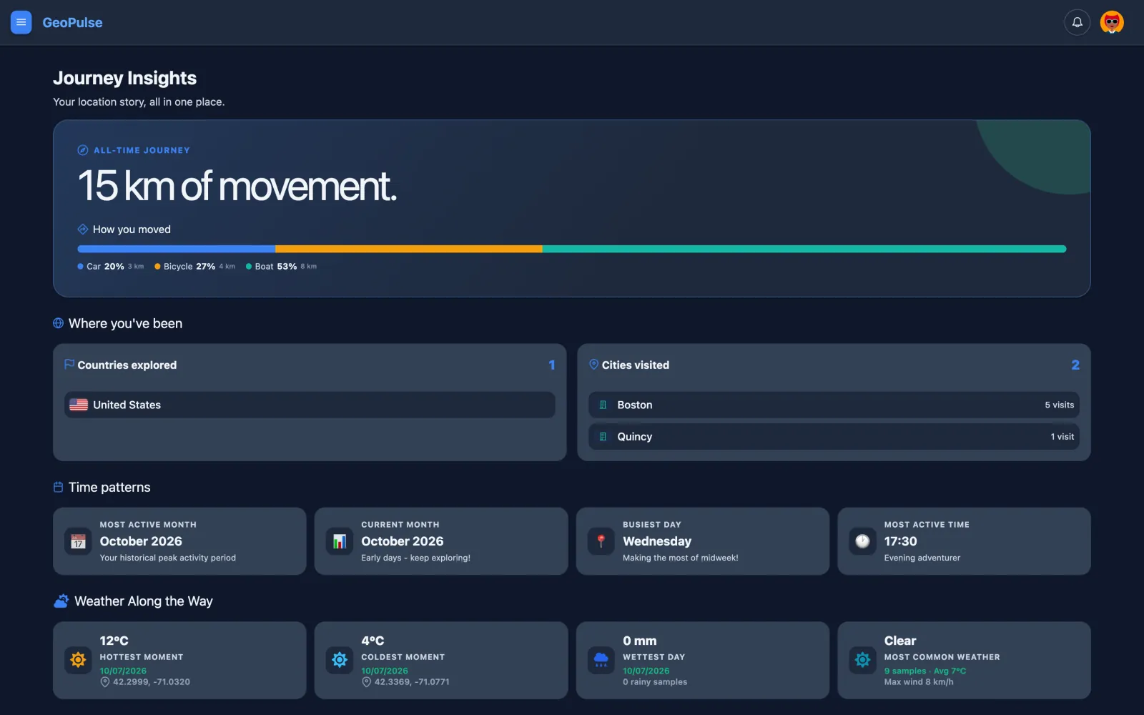Click the clock icon in Most Active Time
The height and width of the screenshot is (715, 1144).
tap(862, 541)
